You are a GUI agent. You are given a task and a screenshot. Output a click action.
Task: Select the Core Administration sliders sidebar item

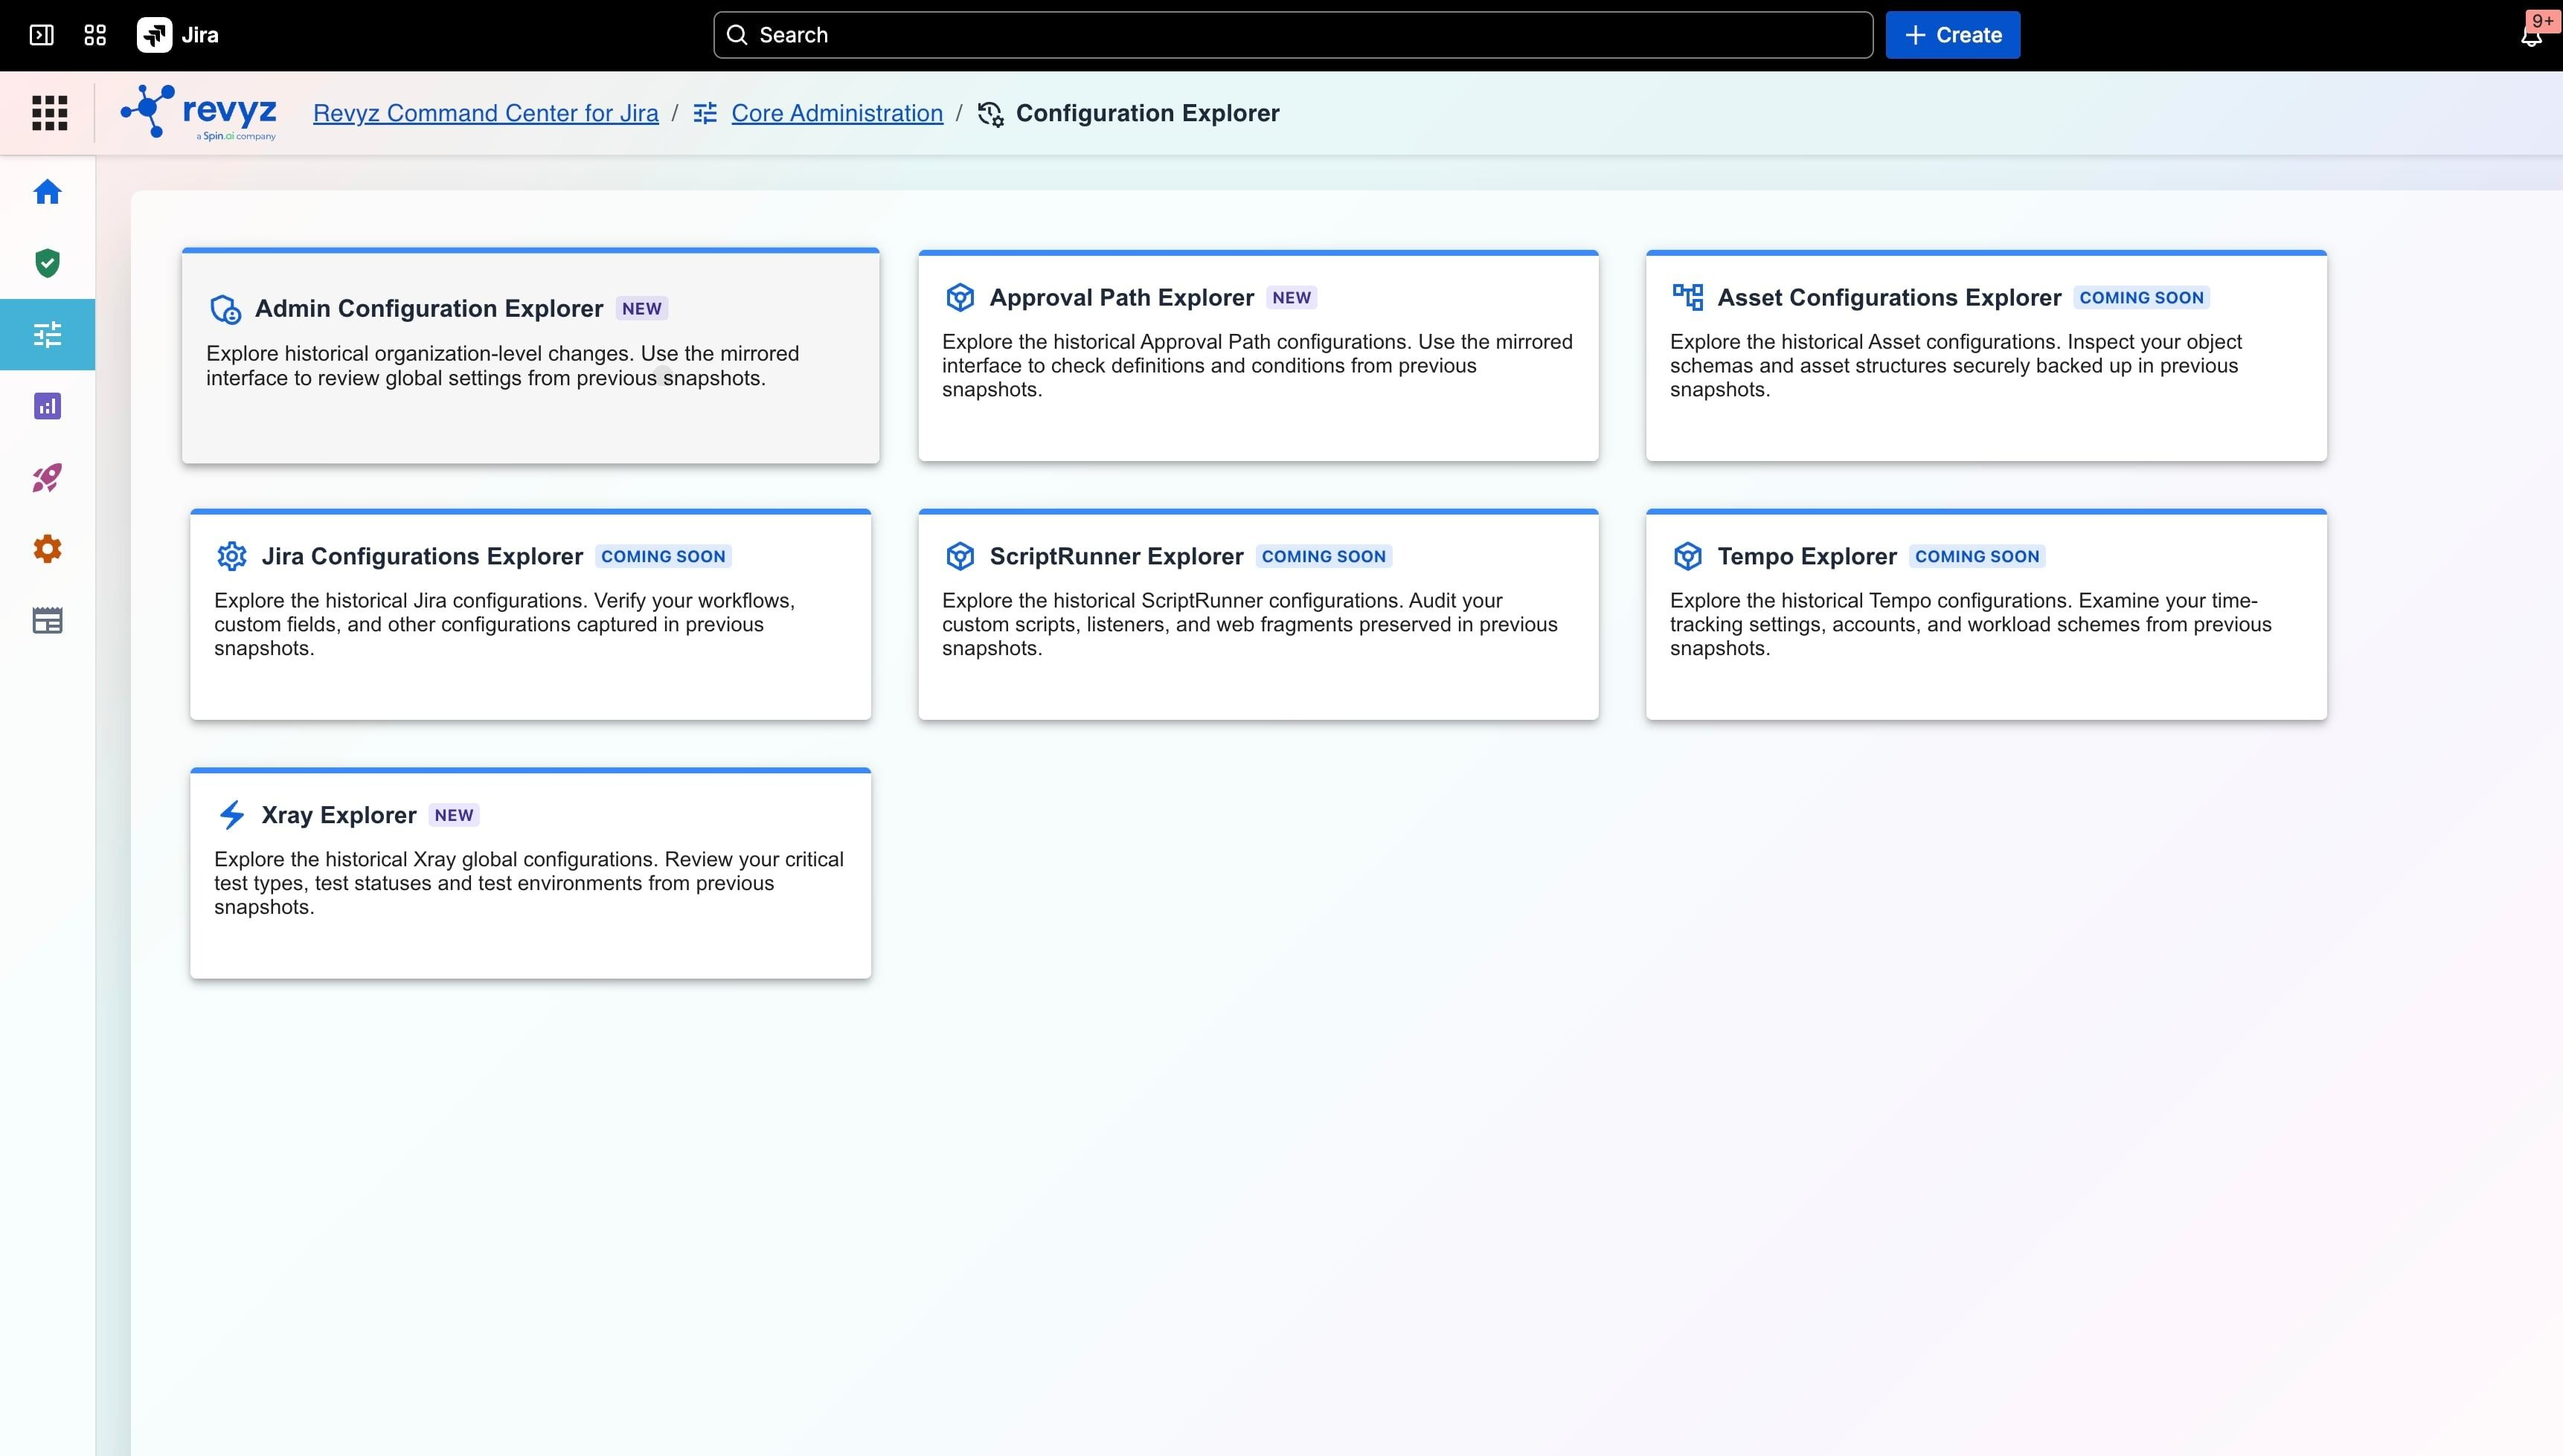pyautogui.click(x=47, y=334)
